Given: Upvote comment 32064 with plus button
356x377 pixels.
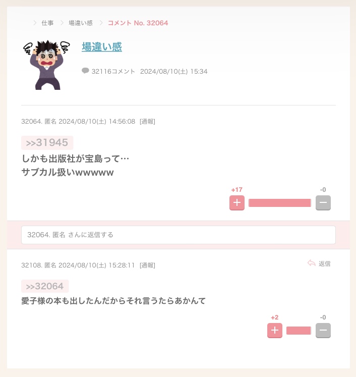Looking at the screenshot, I should tap(237, 203).
